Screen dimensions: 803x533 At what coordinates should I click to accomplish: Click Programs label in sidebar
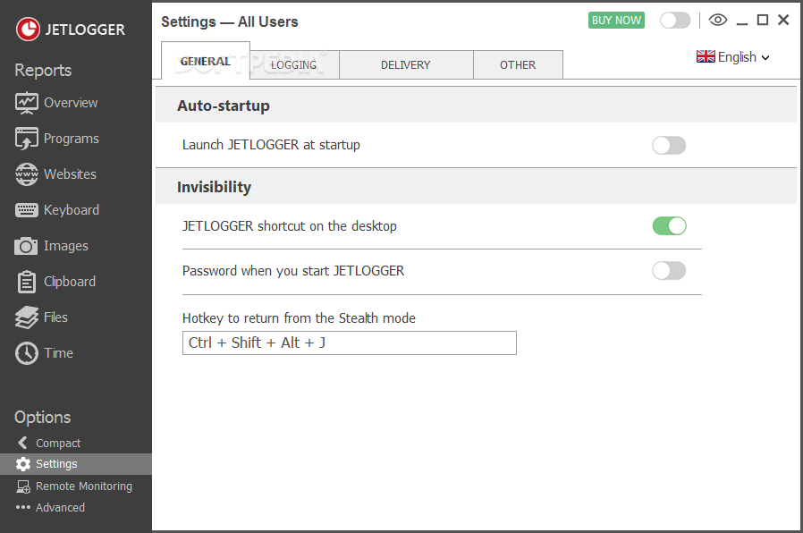point(72,139)
